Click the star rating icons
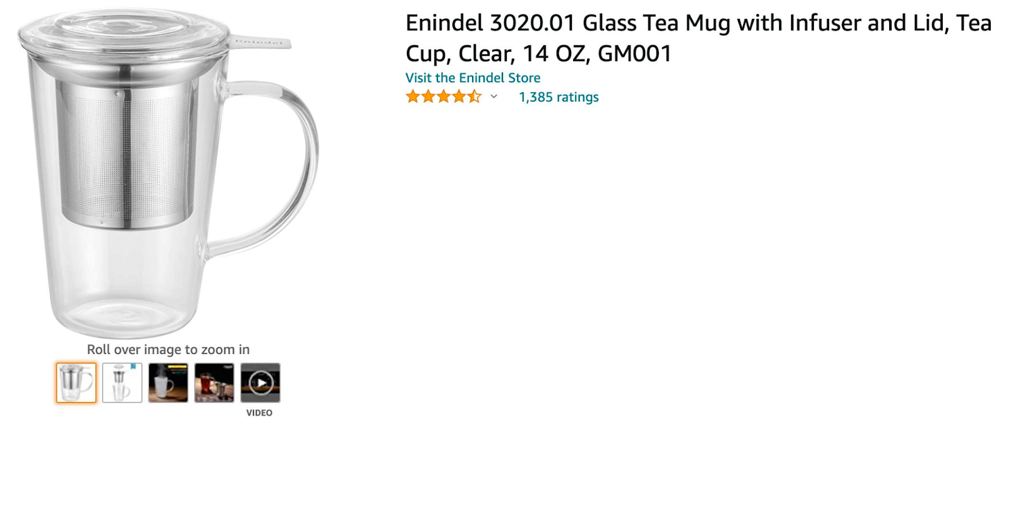Image resolution: width=1011 pixels, height=505 pixels. pos(444,97)
